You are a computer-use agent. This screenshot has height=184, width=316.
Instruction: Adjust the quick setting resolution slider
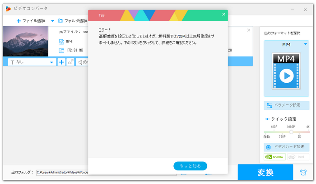pos(291,132)
